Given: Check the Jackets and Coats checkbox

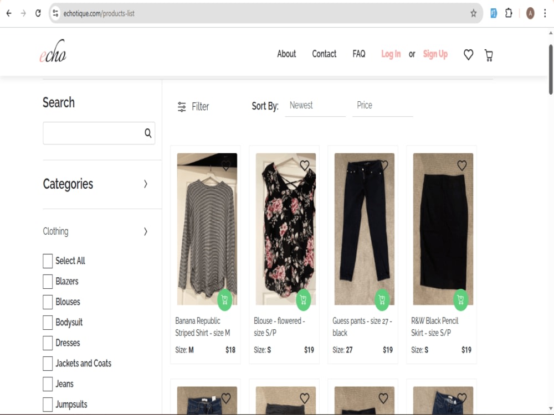Looking at the screenshot, I should (48, 364).
